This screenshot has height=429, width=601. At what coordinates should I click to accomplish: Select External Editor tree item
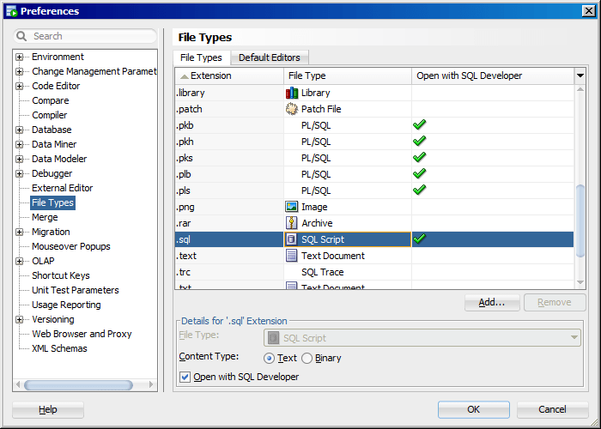click(63, 188)
